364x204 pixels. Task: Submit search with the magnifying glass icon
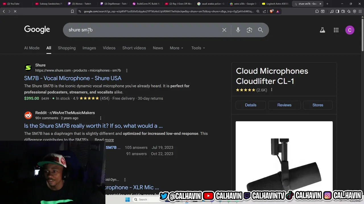point(260,30)
